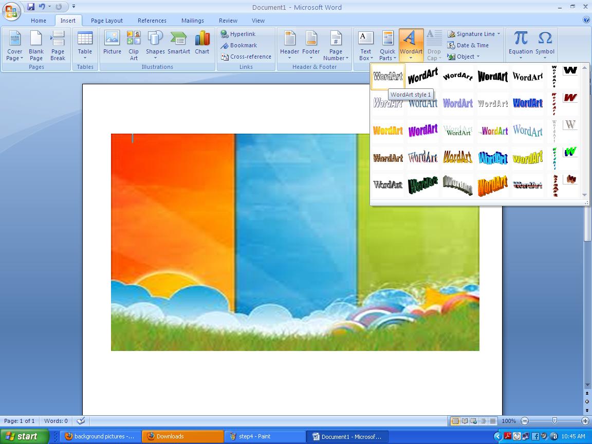Open the Text Box dropdown
Screen dimensions: 592x444
click(x=365, y=46)
